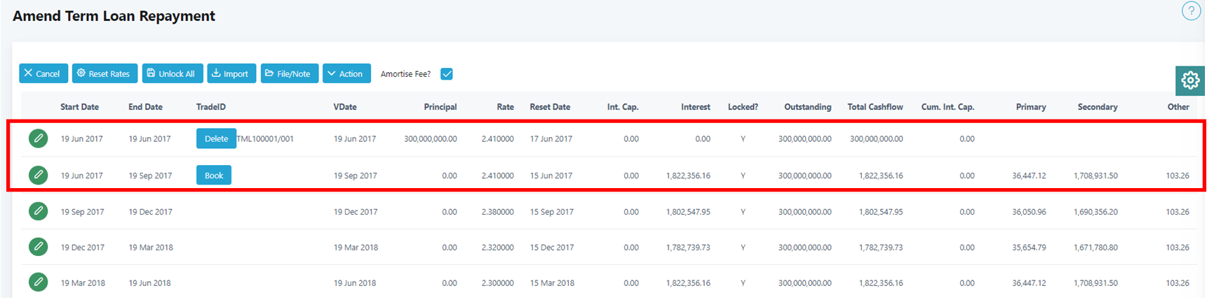
Task: Click Unlock All in the toolbar
Action: pyautogui.click(x=173, y=73)
